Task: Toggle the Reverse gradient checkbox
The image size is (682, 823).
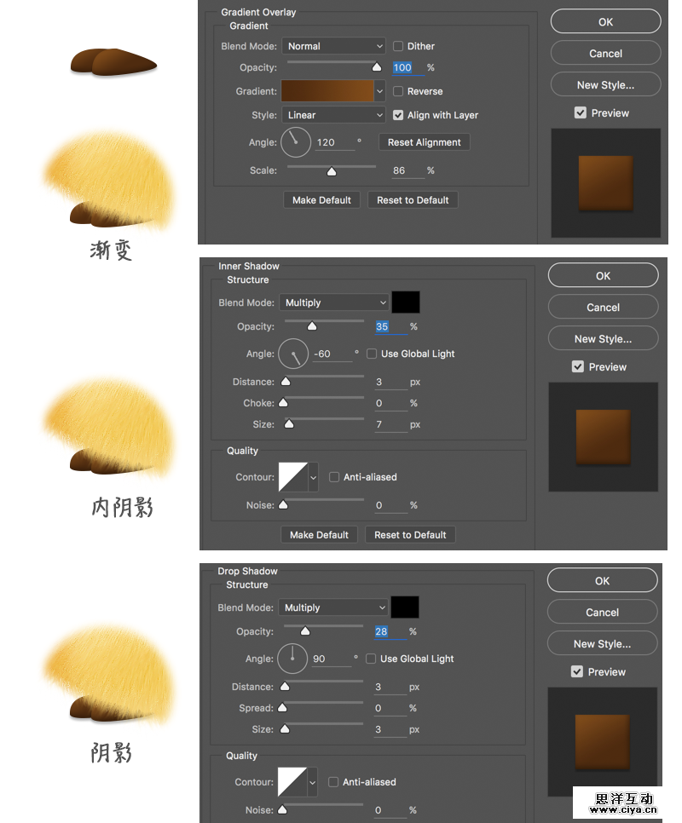Action: (398, 91)
